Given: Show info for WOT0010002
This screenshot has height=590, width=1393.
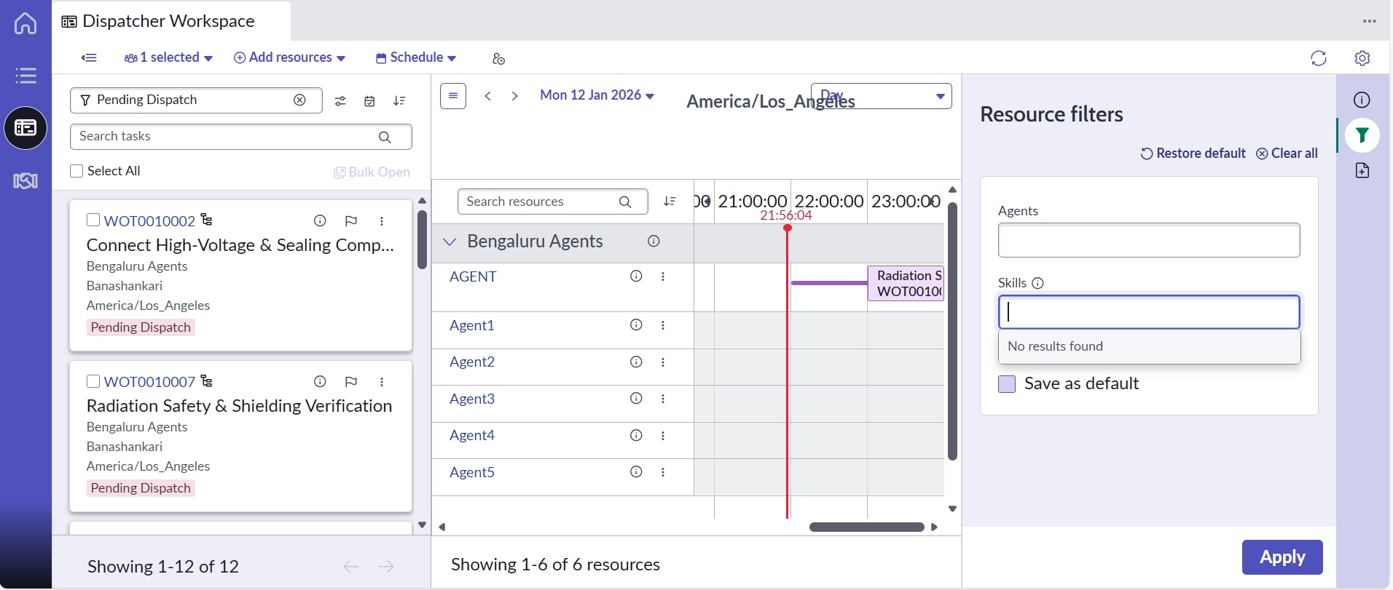Looking at the screenshot, I should tap(319, 220).
